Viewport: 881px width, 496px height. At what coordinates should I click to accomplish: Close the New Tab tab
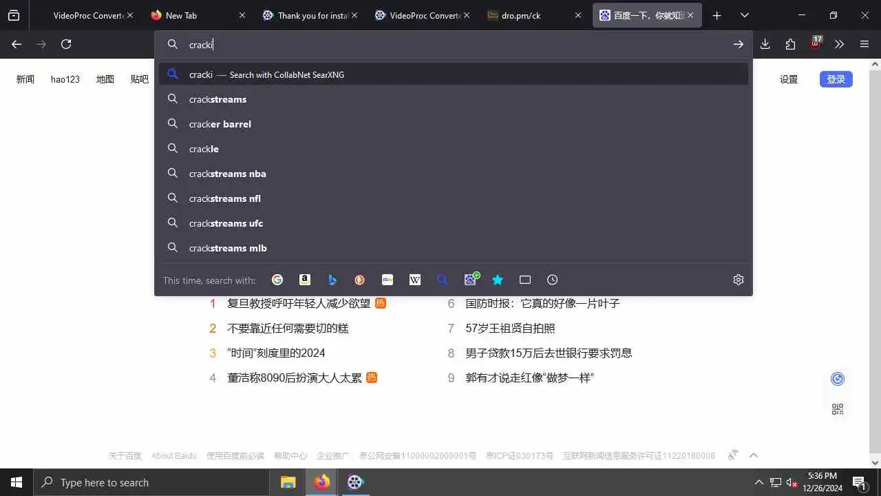point(242,15)
